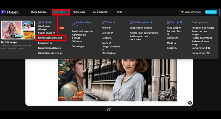This screenshot has height=119, width=221.
Task: Click the Version Premium button
Action: [191, 12]
